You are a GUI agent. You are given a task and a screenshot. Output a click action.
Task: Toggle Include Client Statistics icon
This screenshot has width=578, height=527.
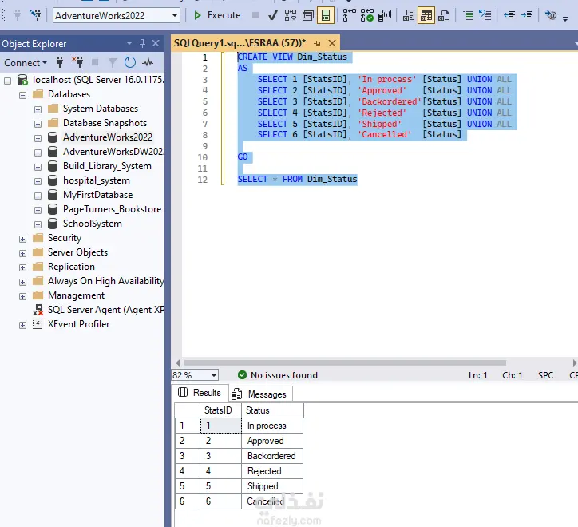click(x=385, y=15)
